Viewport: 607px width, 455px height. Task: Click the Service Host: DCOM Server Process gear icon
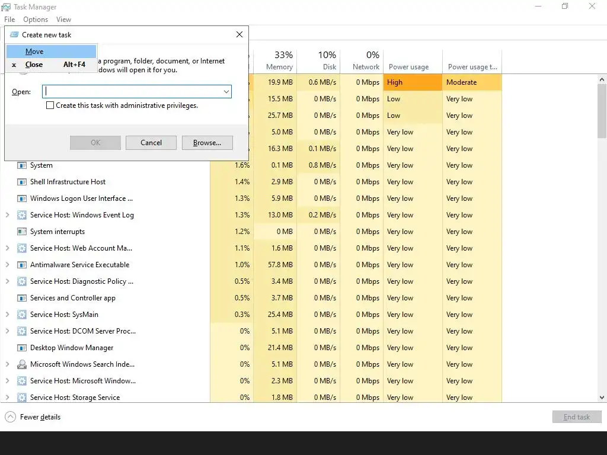[22, 331]
